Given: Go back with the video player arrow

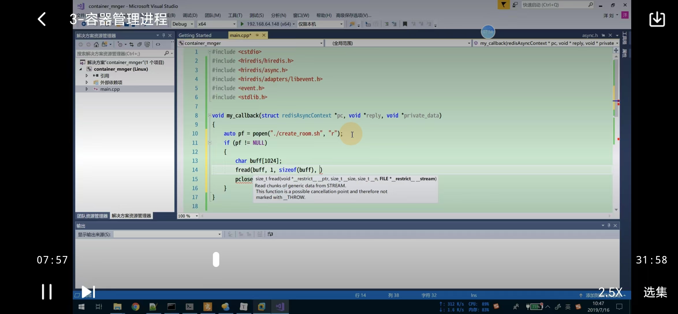Looking at the screenshot, I should click(x=42, y=19).
